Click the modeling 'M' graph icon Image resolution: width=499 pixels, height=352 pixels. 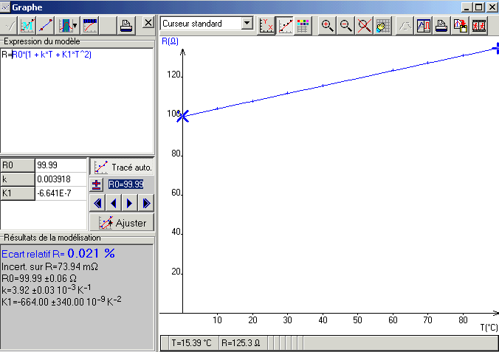[x=27, y=26]
